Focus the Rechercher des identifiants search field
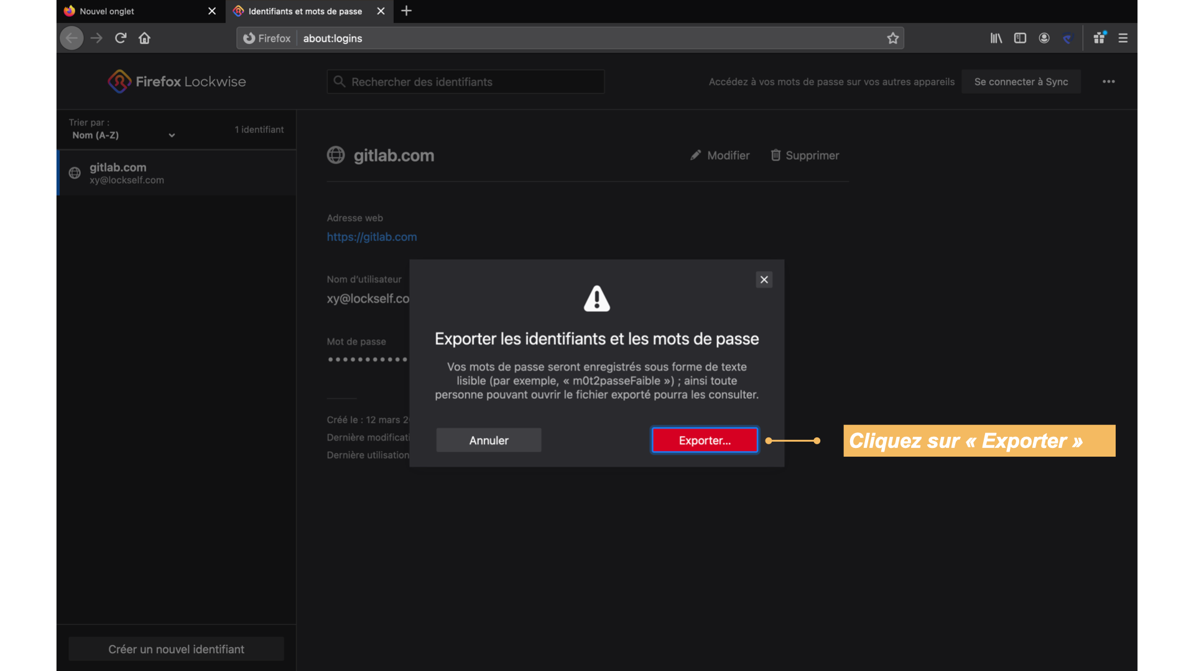Image resolution: width=1194 pixels, height=671 pixels. pos(466,81)
